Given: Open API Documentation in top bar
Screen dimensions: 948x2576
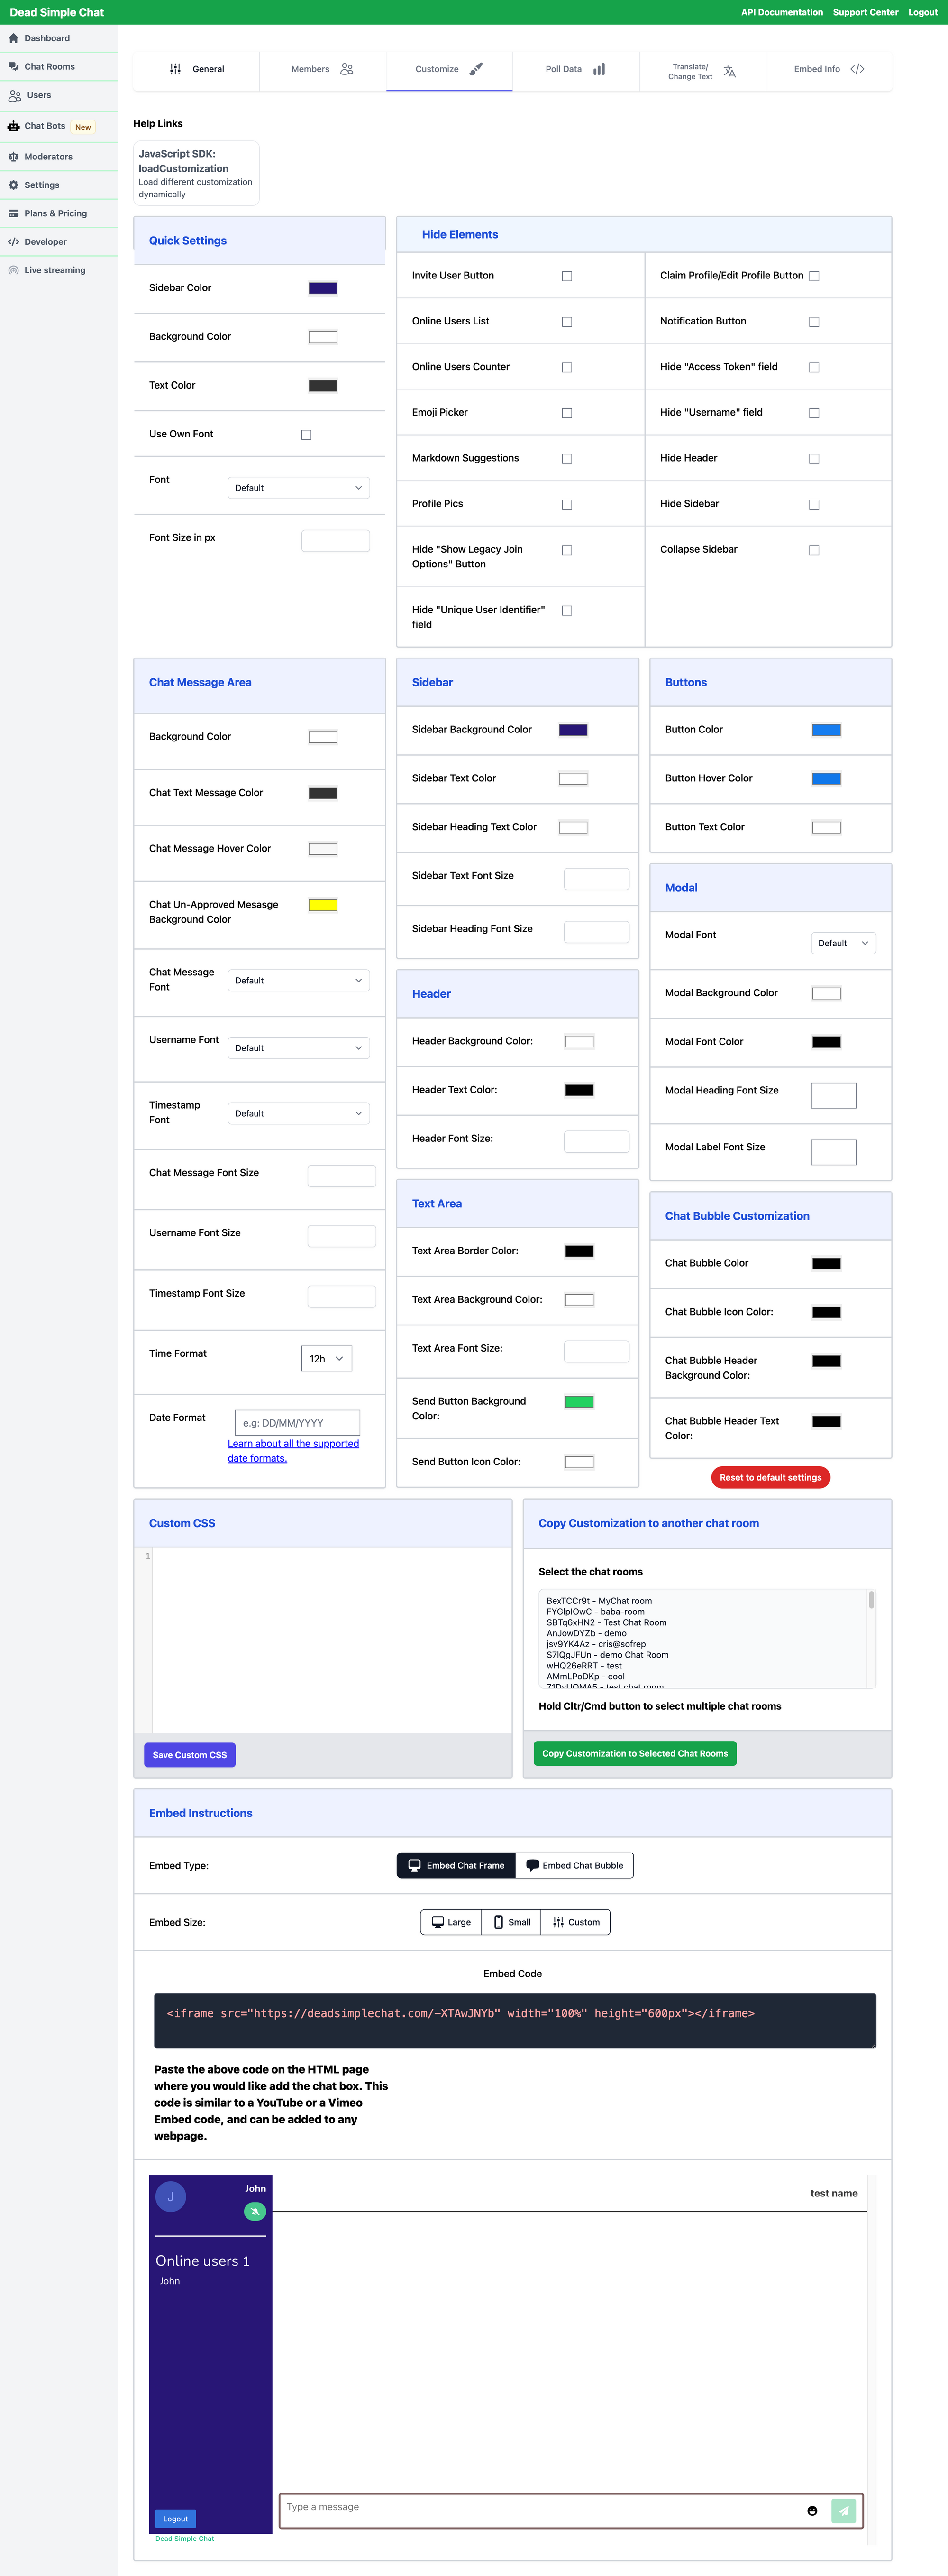Looking at the screenshot, I should [782, 13].
